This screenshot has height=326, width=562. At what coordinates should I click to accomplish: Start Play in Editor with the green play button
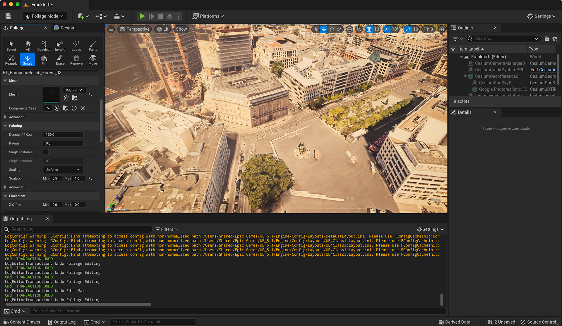(142, 16)
